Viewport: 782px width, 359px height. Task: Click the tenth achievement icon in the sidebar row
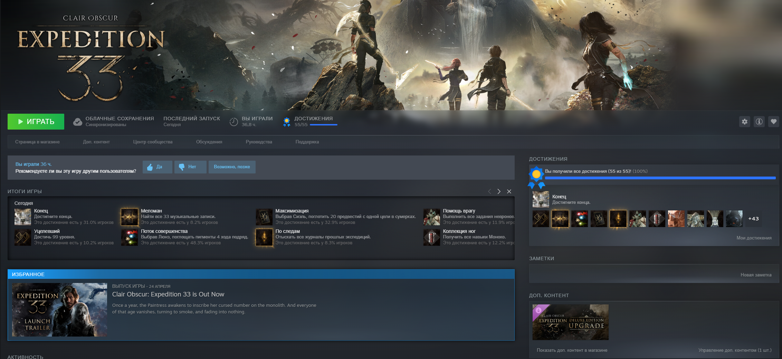point(715,219)
